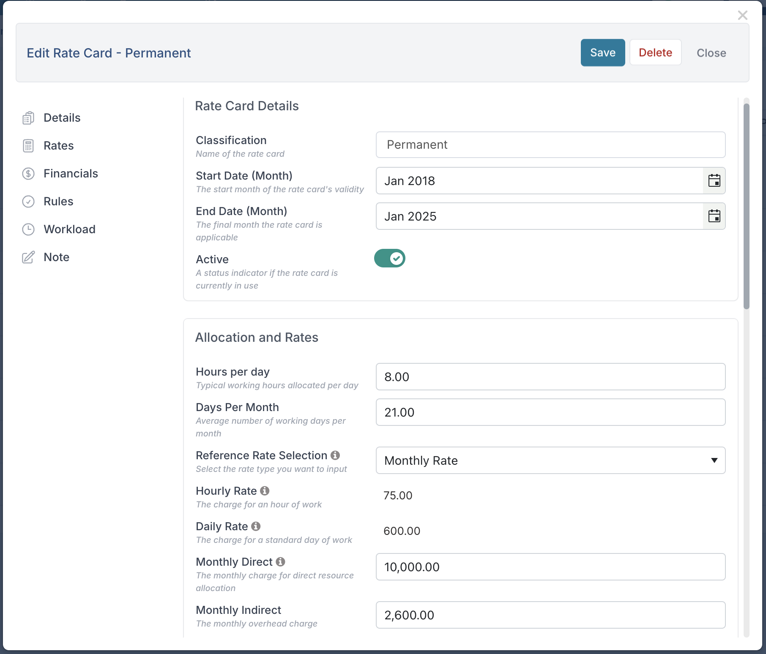The width and height of the screenshot is (766, 654).
Task: Open the End Date calendar picker icon
Action: (x=714, y=216)
